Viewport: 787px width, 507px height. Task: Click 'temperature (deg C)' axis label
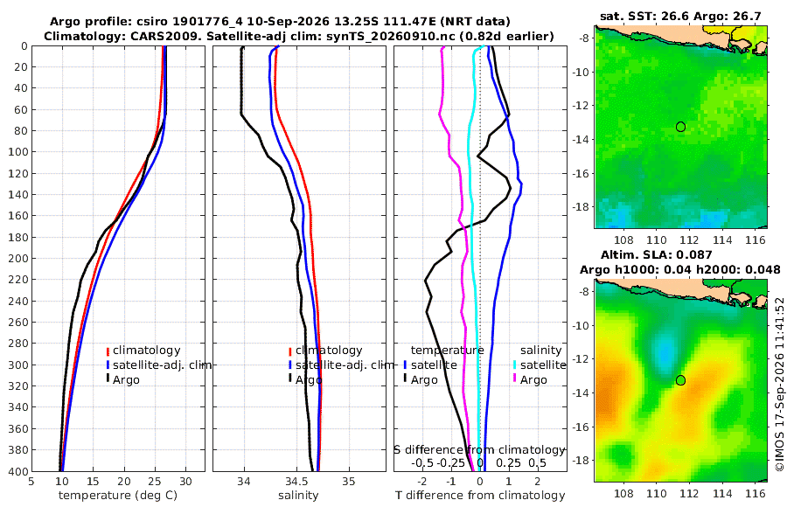click(x=118, y=496)
